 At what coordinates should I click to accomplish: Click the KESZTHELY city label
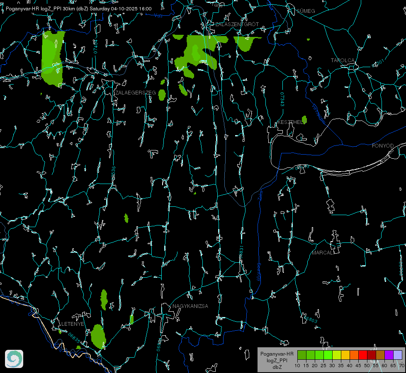(x=291, y=122)
